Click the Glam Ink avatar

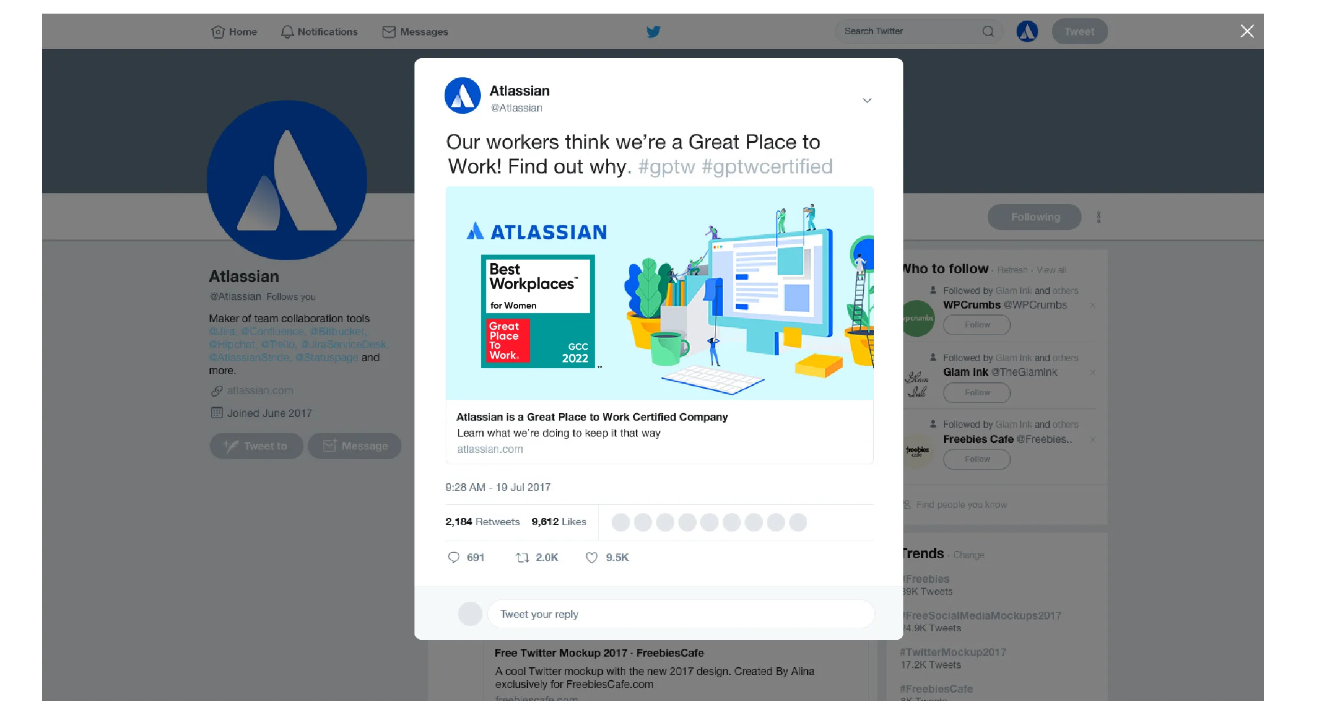[917, 385]
